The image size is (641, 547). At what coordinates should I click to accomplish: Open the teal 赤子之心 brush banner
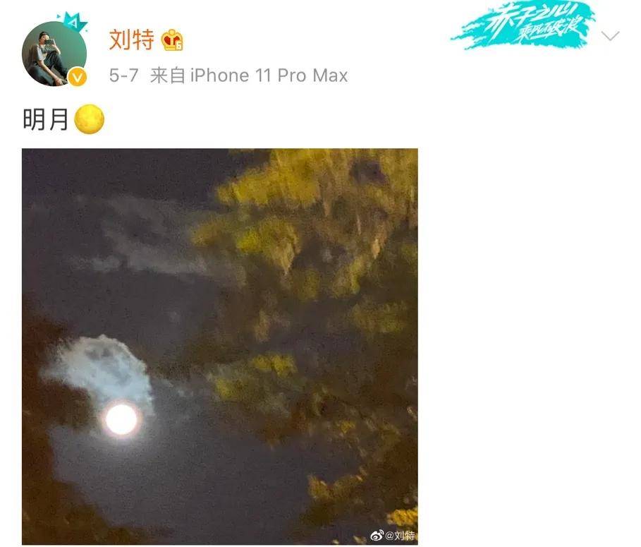[x=523, y=25]
